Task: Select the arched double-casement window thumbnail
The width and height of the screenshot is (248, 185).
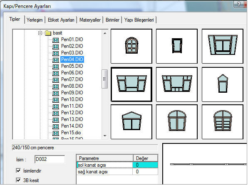Action: 177,122
